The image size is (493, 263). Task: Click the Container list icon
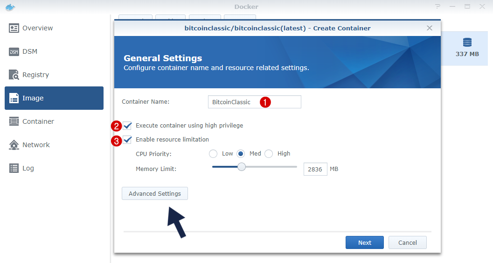coord(14,121)
